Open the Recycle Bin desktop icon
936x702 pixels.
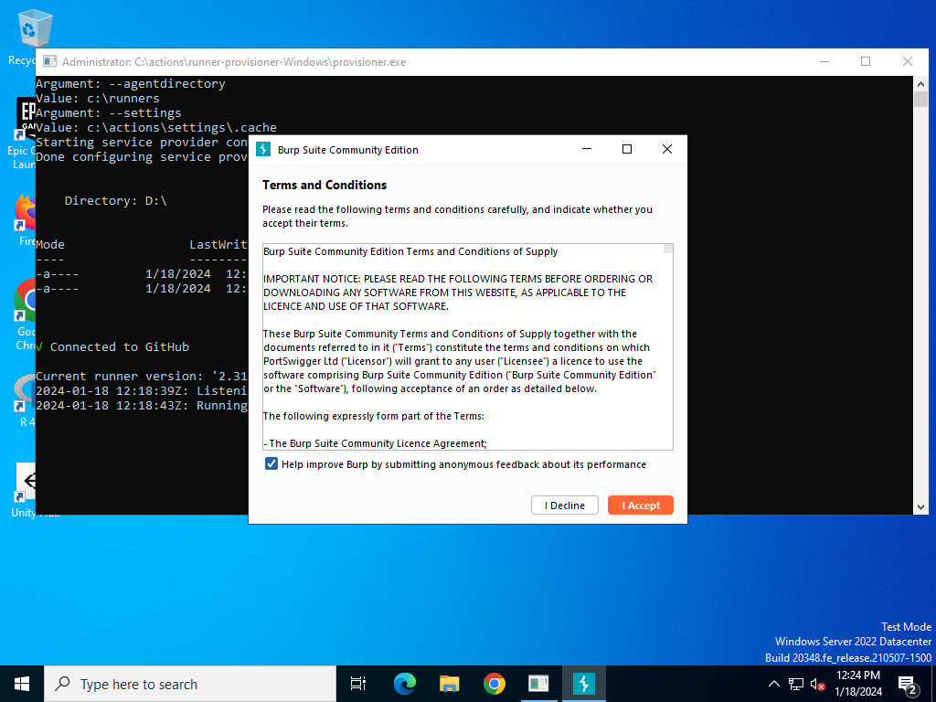coord(35,37)
